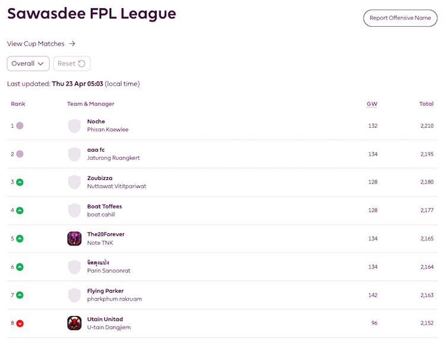The height and width of the screenshot is (341, 445).
Task: Open the aaa fc team link
Action: [96, 150]
